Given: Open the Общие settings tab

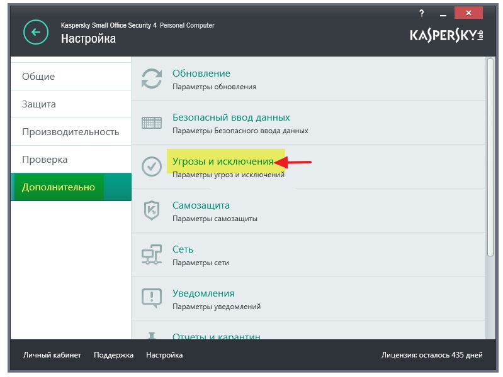Looking at the screenshot, I should (x=71, y=77).
